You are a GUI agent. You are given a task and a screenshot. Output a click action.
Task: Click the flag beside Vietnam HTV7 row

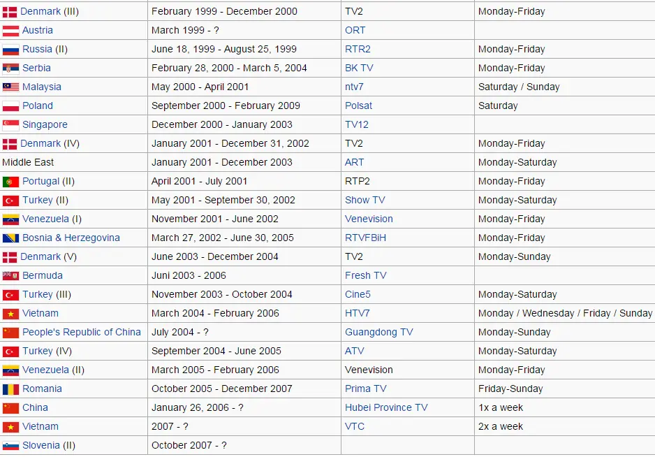click(x=10, y=314)
